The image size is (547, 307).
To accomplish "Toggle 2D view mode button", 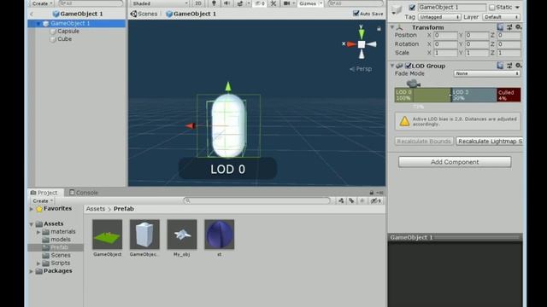I will tap(198, 3).
